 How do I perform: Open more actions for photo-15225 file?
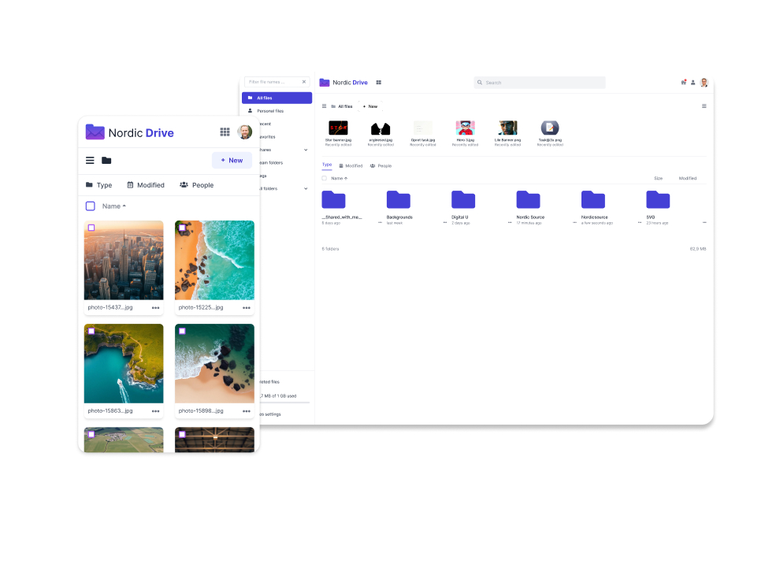(247, 308)
